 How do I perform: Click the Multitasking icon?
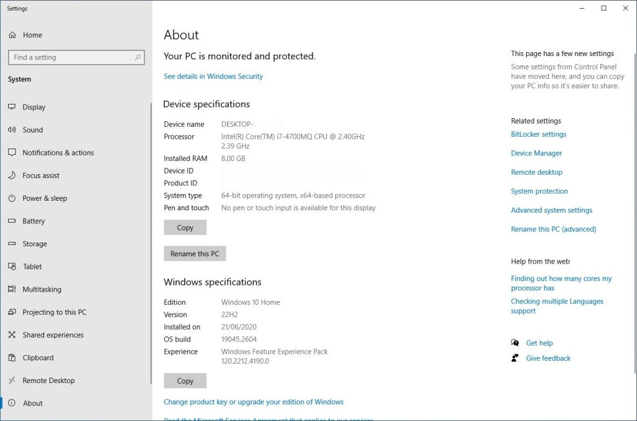12,289
